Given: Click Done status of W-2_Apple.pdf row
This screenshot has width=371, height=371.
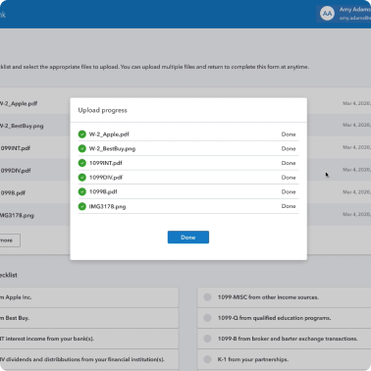Looking at the screenshot, I should tap(289, 134).
